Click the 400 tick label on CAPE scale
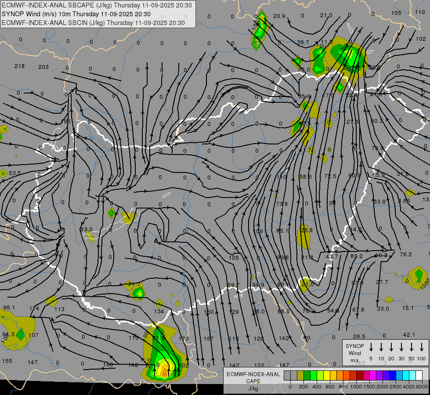Screen dimensions: 430x395 pos(317,387)
